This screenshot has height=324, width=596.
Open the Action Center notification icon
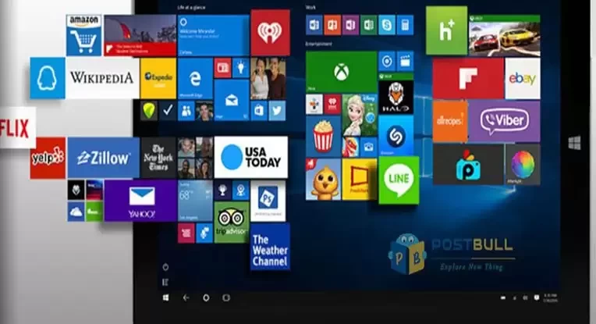tap(537, 297)
